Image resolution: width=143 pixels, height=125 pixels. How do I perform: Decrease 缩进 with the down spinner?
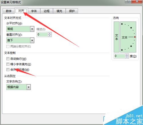coord(49,36)
